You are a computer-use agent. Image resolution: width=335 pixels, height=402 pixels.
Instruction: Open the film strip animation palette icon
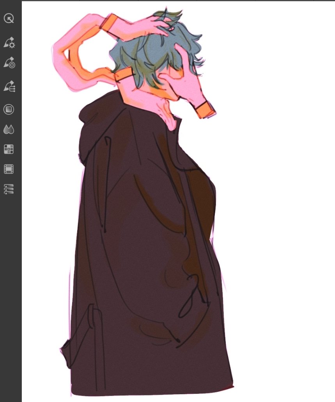[9, 169]
